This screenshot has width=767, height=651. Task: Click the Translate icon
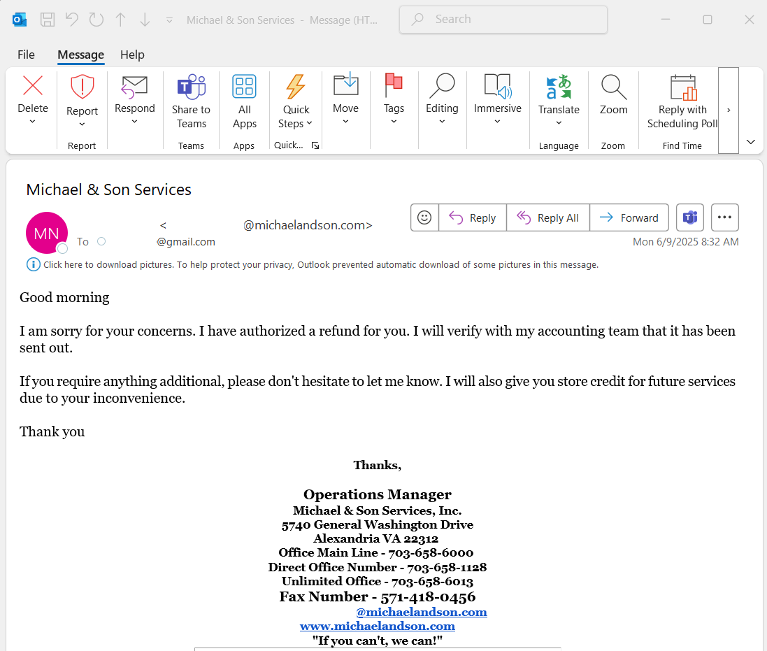[559, 87]
